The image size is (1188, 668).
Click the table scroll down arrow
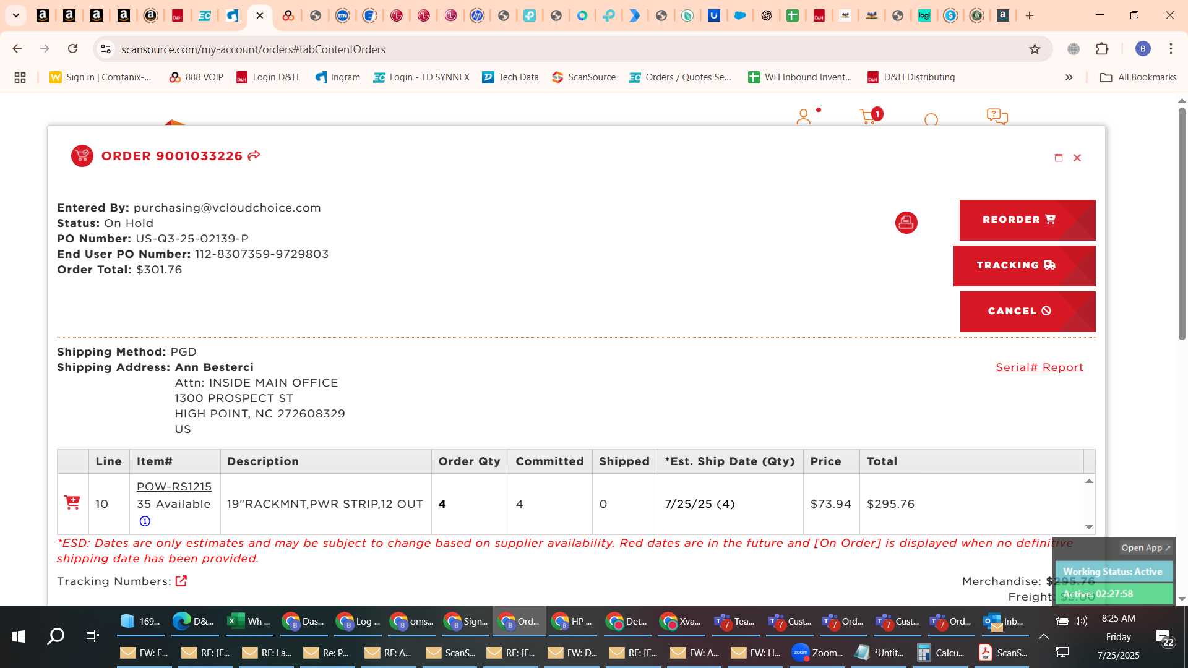click(1089, 527)
